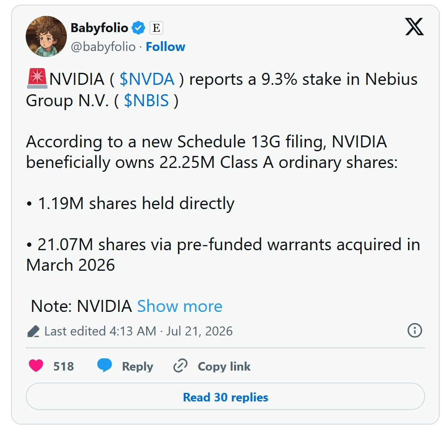Open Babyfolio's profile avatar
Image resolution: width=447 pixels, height=428 pixels.
coord(46,36)
